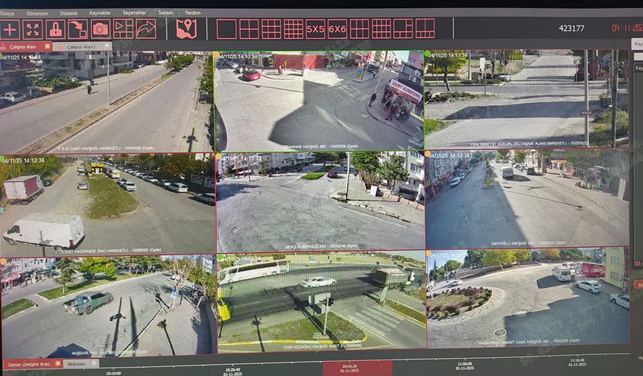The width and height of the screenshot is (643, 376).
Task: Click the 423177 number in the top bar
Action: pos(571,28)
